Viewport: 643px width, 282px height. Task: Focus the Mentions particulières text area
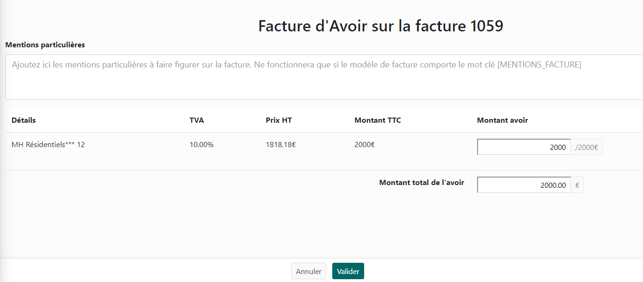tap(323, 77)
